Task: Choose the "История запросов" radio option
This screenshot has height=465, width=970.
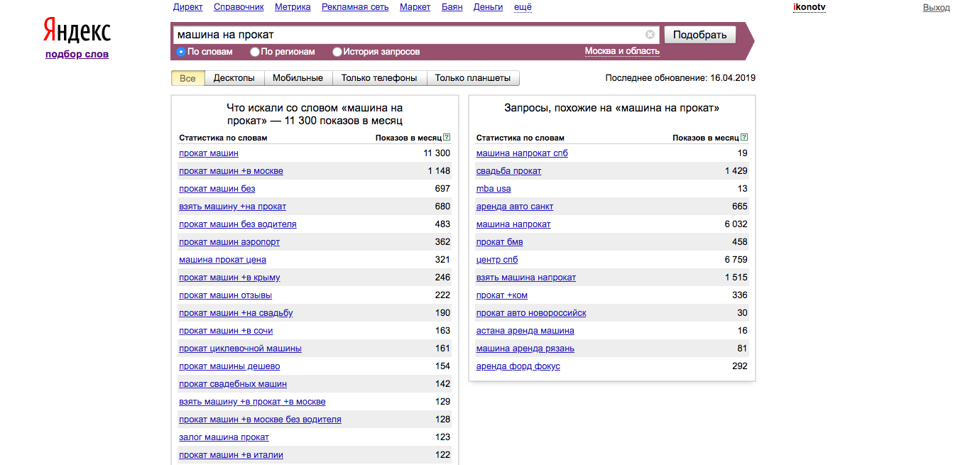Action: pos(337,52)
